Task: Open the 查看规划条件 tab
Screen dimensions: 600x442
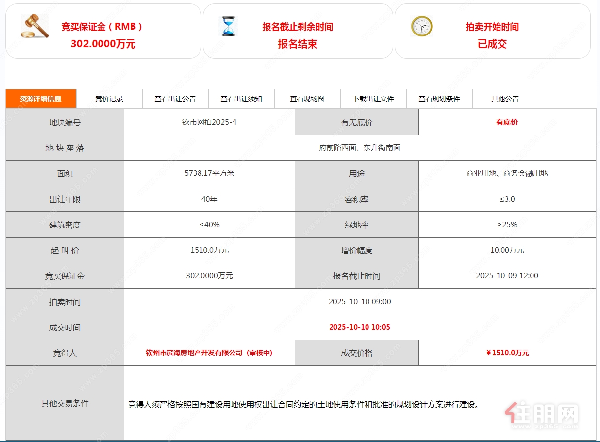Action: pos(439,99)
